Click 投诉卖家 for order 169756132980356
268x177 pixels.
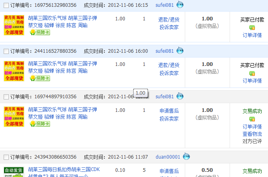[169, 27]
